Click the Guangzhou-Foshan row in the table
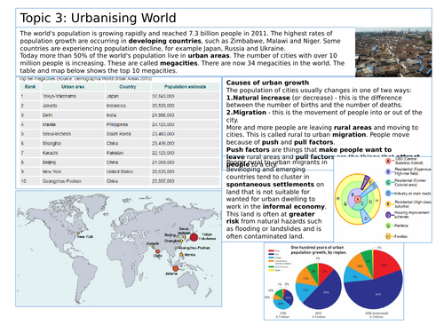Image resolution: width=444 pixels, height=333 pixels. coord(120,181)
